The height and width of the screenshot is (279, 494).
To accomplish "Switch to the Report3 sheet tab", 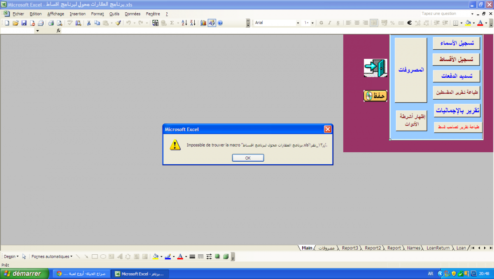I will (350, 248).
